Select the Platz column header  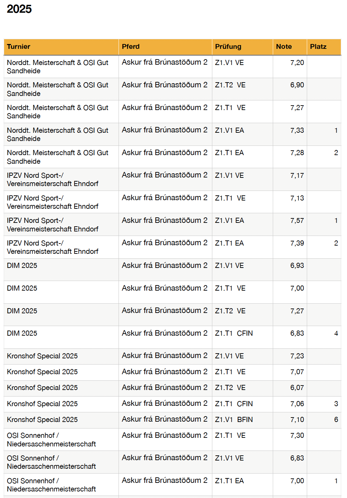[318, 47]
